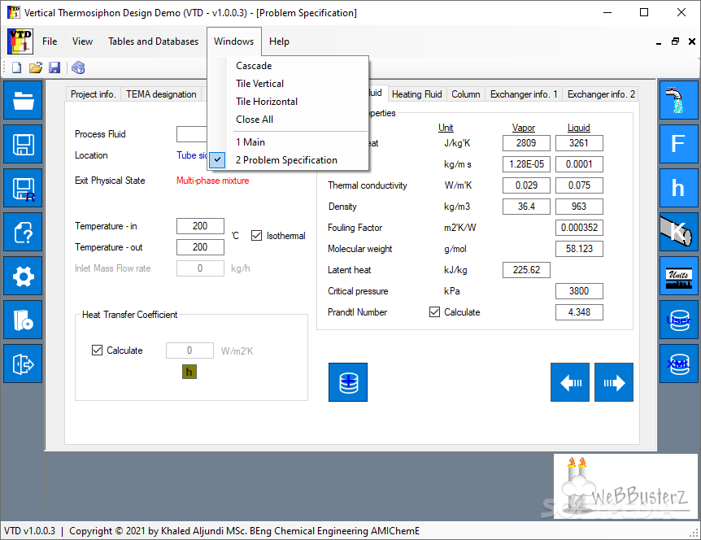The width and height of the screenshot is (701, 540).
Task: Click the Latent heat field 225.62
Action: click(526, 270)
